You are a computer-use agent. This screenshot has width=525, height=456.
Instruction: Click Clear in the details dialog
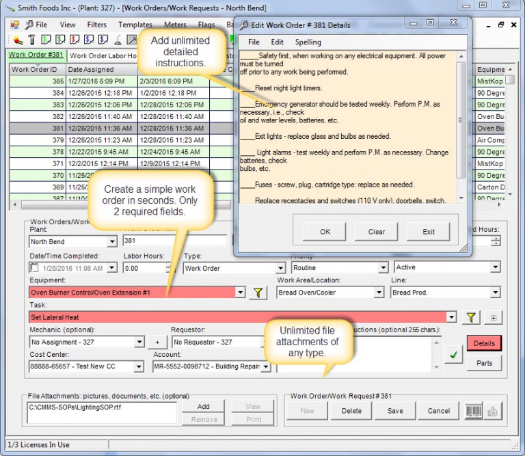377,232
